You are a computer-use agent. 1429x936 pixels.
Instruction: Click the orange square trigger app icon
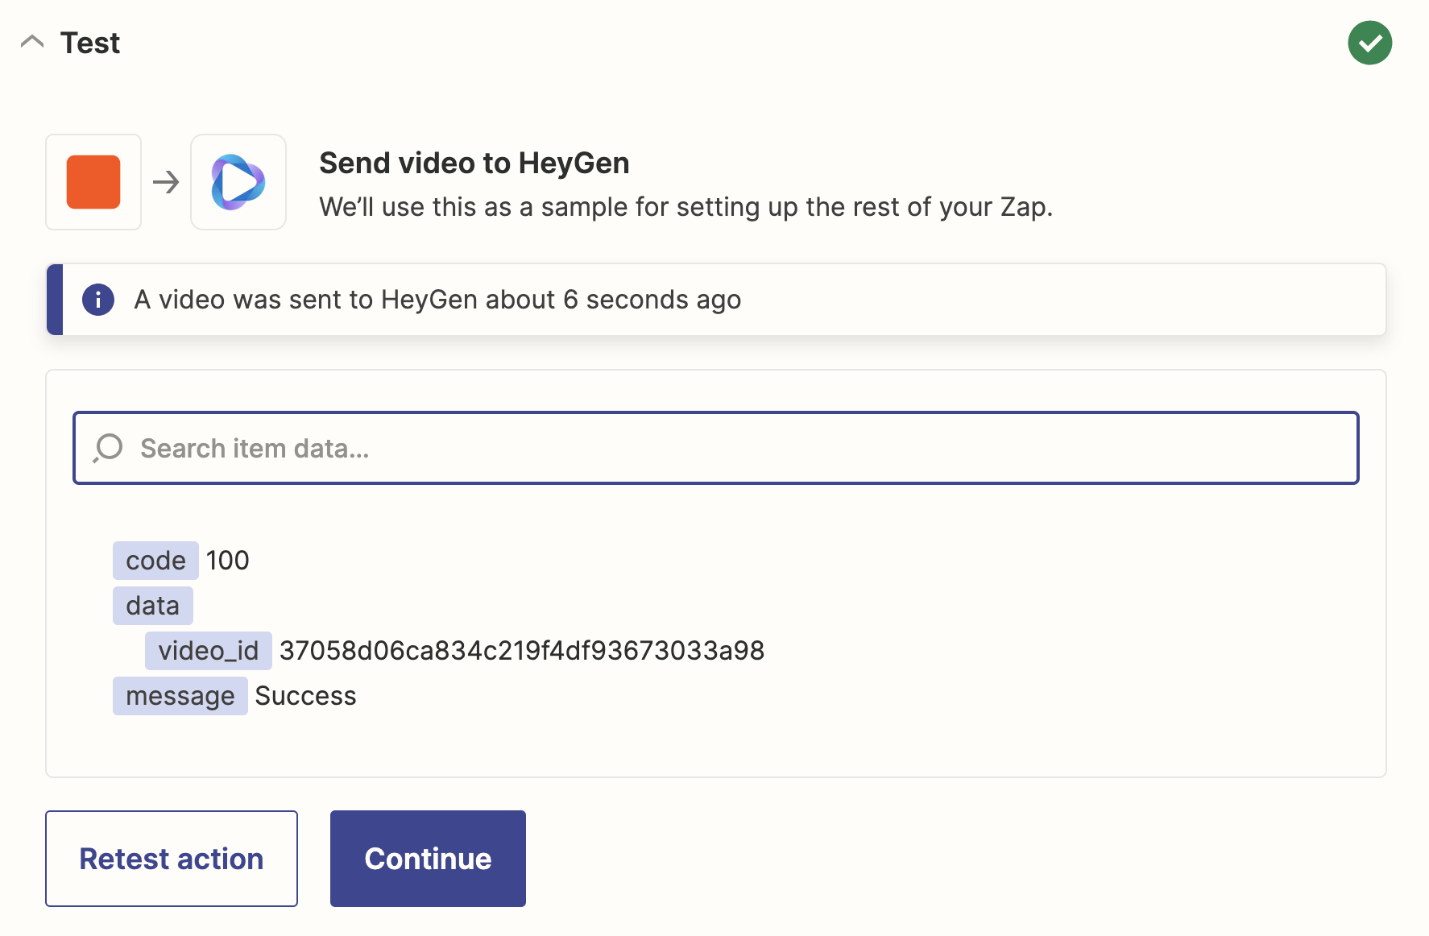pyautogui.click(x=93, y=182)
